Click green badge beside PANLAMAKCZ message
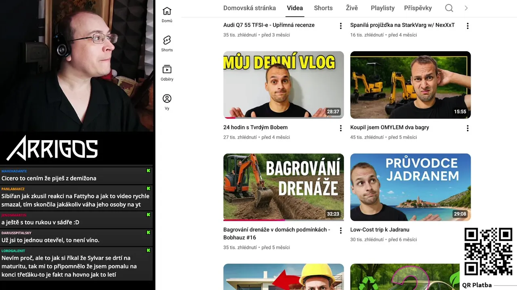517x290 pixels. [x=148, y=188]
